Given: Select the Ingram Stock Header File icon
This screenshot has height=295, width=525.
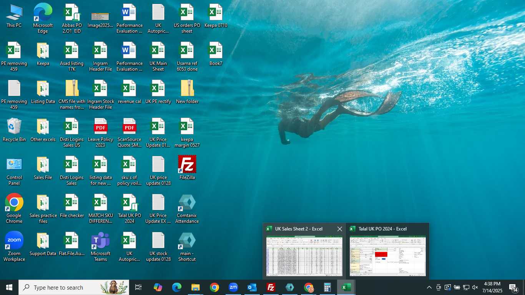Looking at the screenshot, I should (x=100, y=94).
